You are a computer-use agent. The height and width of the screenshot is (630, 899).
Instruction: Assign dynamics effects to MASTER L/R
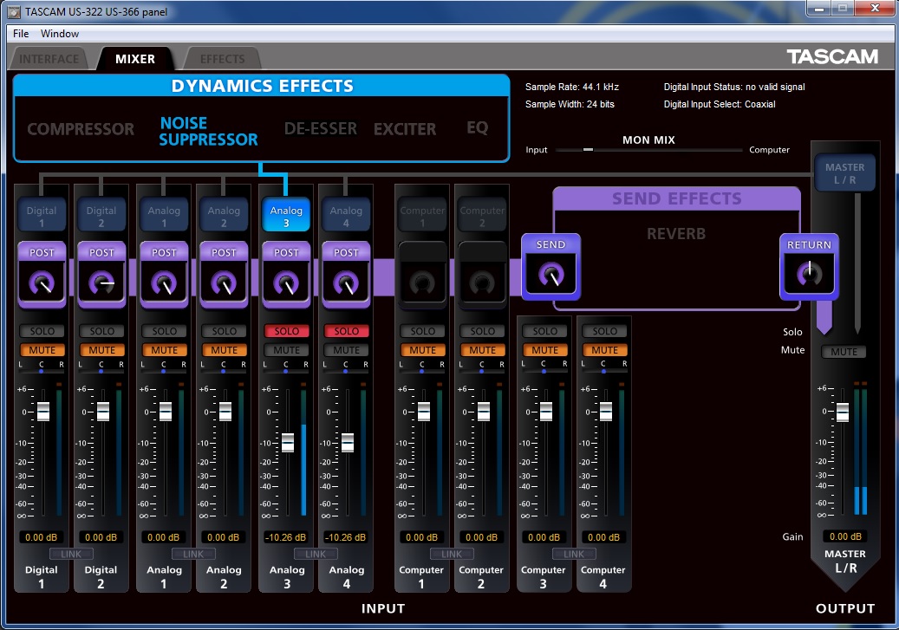click(844, 172)
